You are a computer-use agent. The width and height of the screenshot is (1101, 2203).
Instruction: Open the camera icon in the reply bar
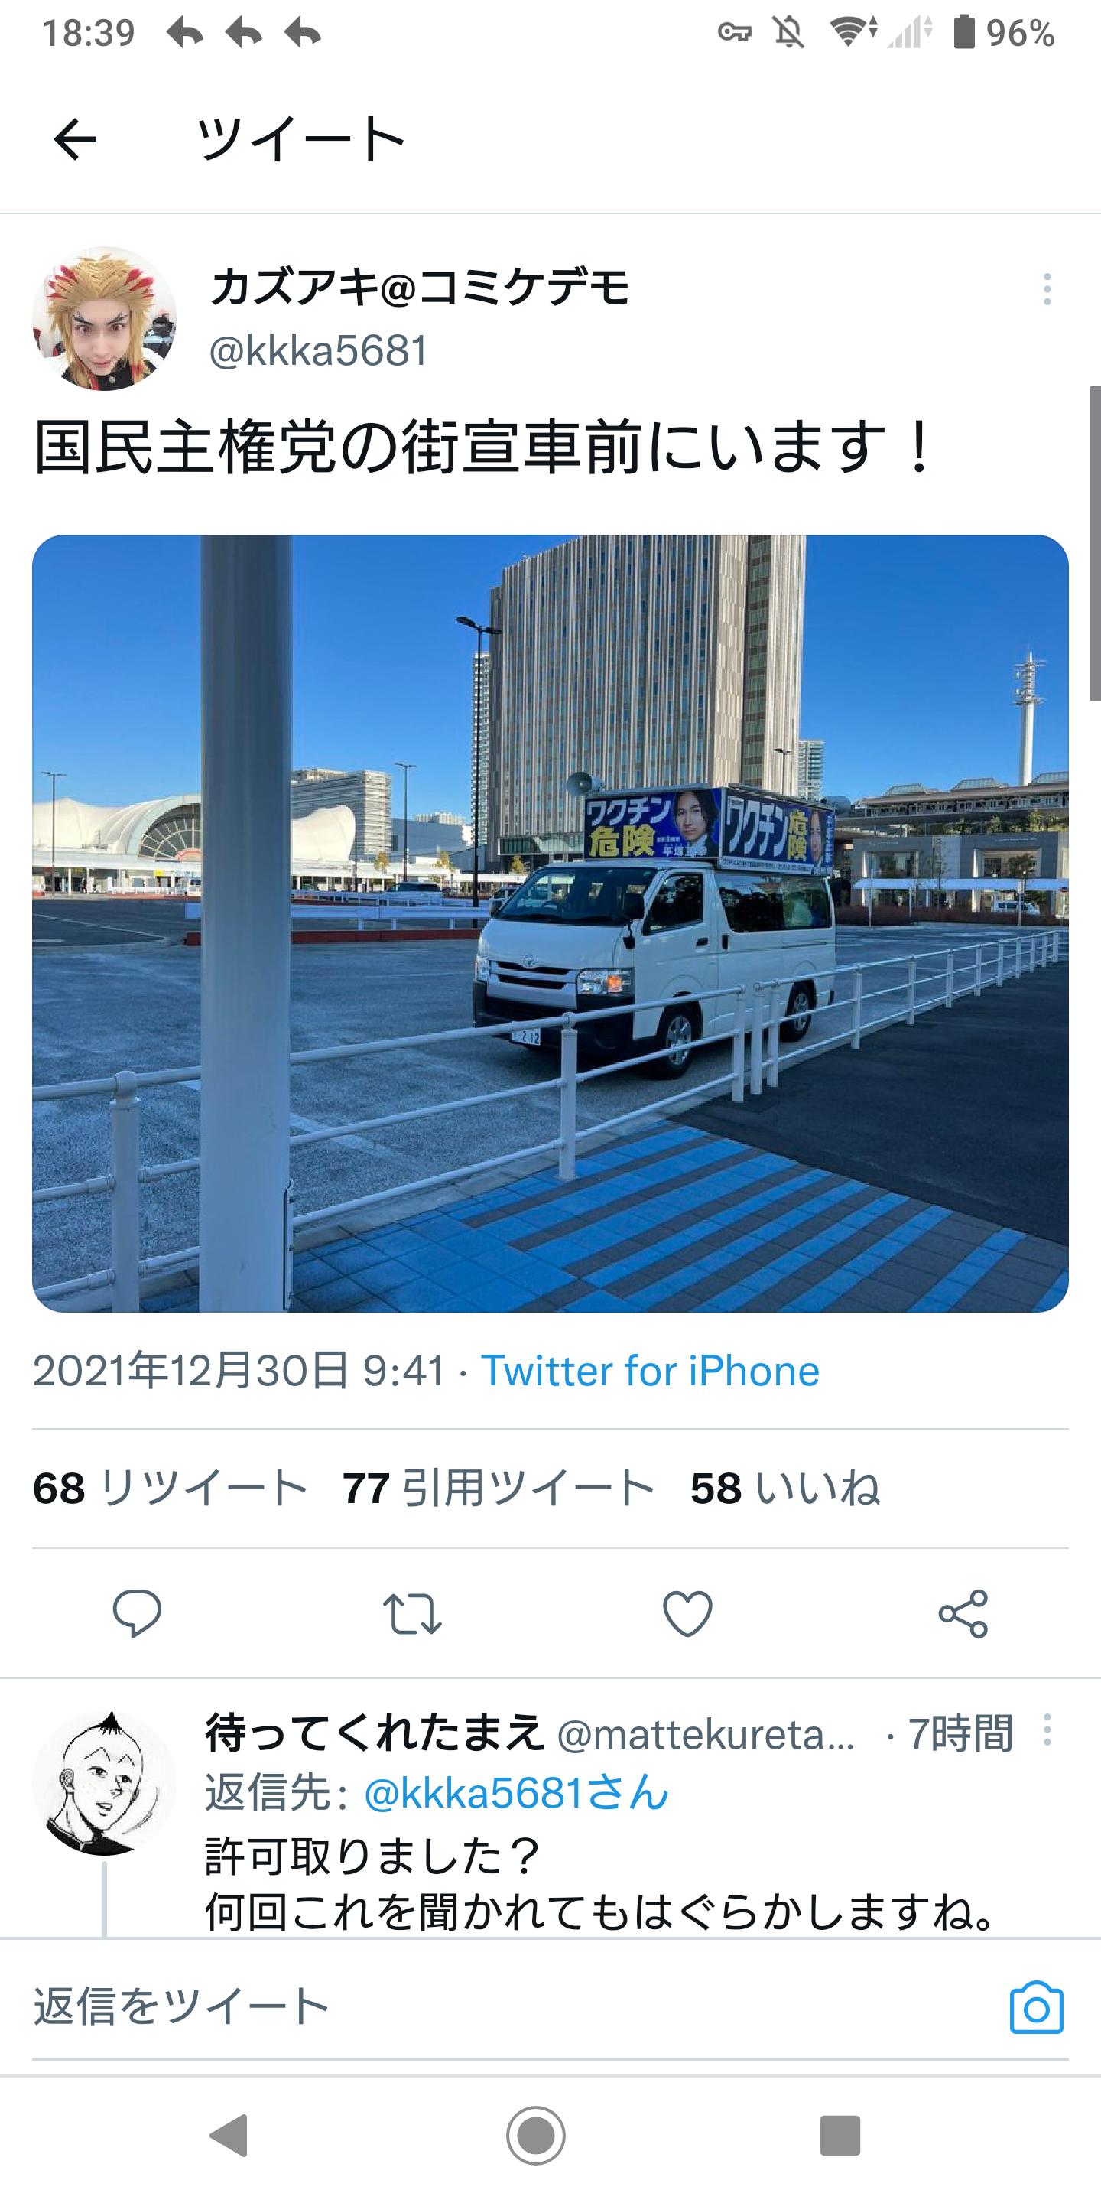[1036, 2007]
